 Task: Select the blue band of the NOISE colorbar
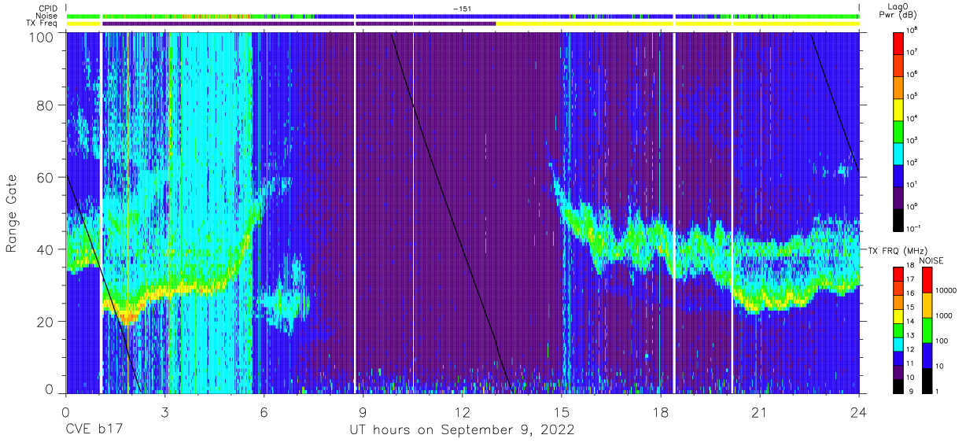click(x=927, y=355)
